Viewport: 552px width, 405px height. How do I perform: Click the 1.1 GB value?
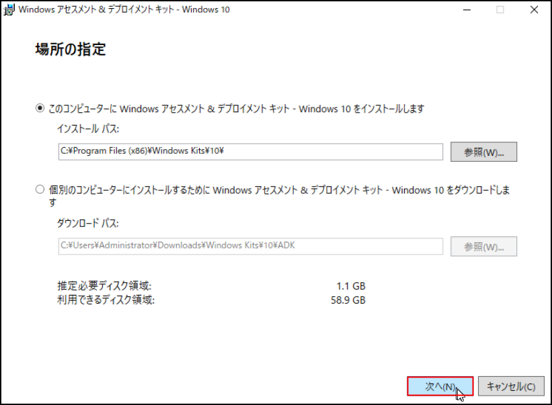click(x=351, y=286)
